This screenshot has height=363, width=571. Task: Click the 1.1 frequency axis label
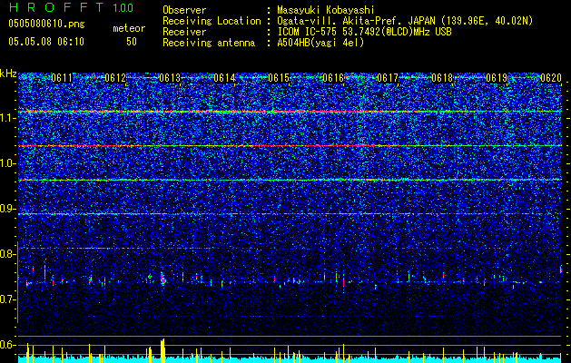click(x=7, y=118)
